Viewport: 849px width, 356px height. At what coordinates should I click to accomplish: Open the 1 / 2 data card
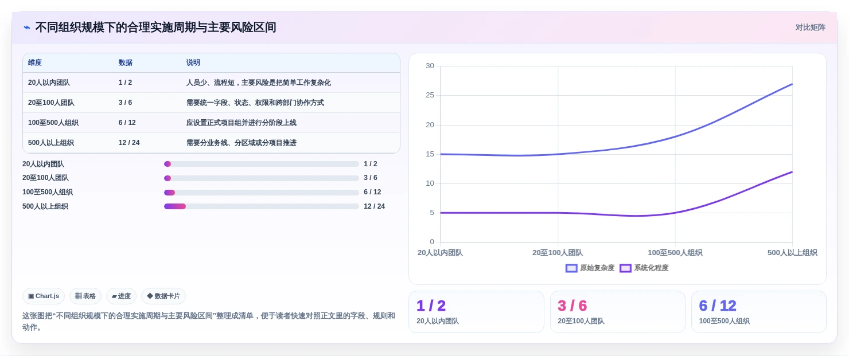476,312
